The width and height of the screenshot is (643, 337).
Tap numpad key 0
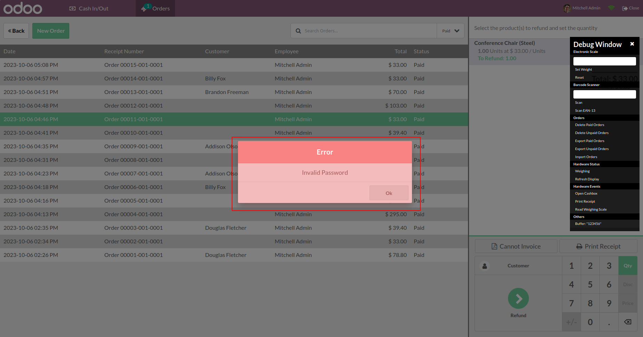click(590, 322)
